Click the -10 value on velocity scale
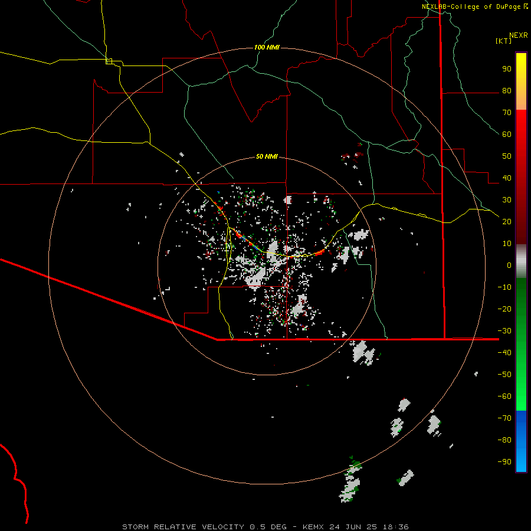The width and height of the screenshot is (531, 531). click(504, 287)
